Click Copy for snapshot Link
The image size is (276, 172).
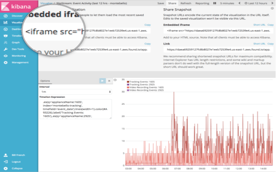coord(270,44)
